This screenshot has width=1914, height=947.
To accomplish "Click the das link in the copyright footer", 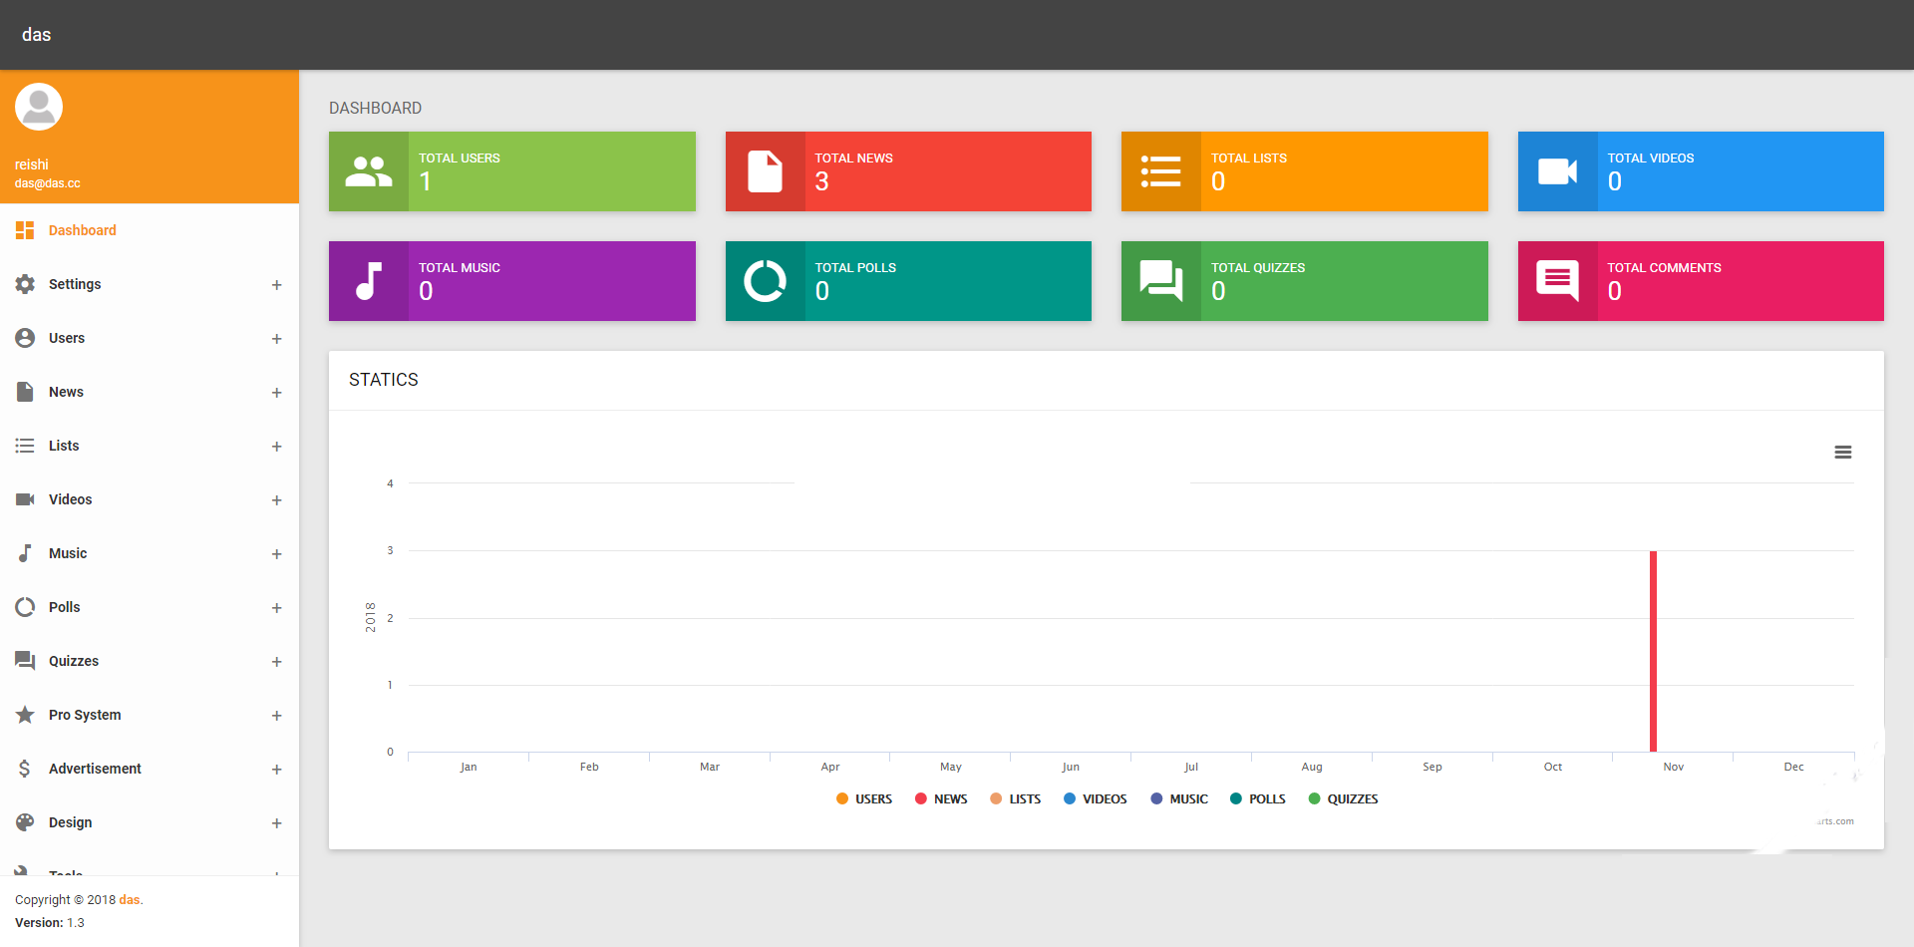I will 129,899.
